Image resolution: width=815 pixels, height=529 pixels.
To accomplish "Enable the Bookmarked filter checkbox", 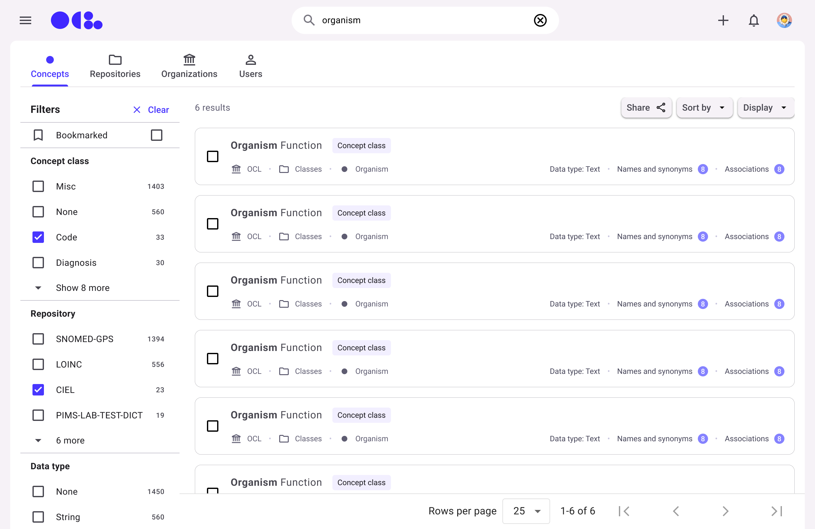I will tap(157, 135).
